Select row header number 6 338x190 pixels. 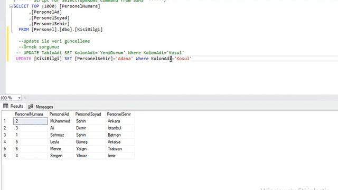tap(7, 156)
